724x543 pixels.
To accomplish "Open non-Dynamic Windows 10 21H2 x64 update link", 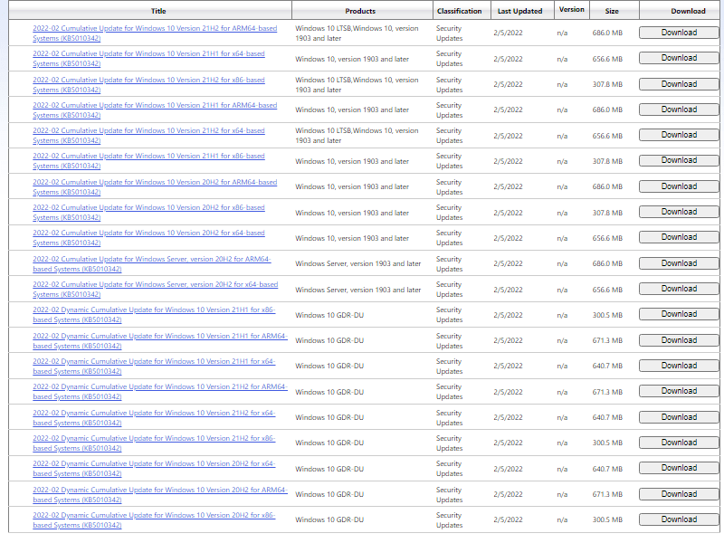I will coord(148,135).
